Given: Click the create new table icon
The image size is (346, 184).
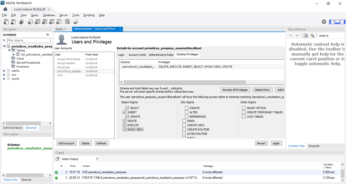Looking at the screenshot, I should click(38, 22).
